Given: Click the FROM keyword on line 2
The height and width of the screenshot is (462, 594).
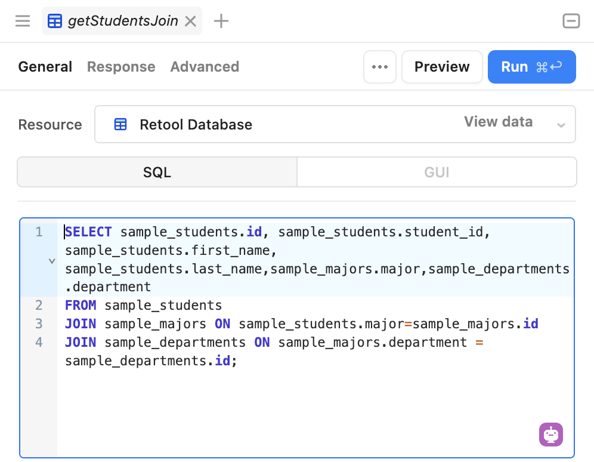Looking at the screenshot, I should [x=81, y=305].
